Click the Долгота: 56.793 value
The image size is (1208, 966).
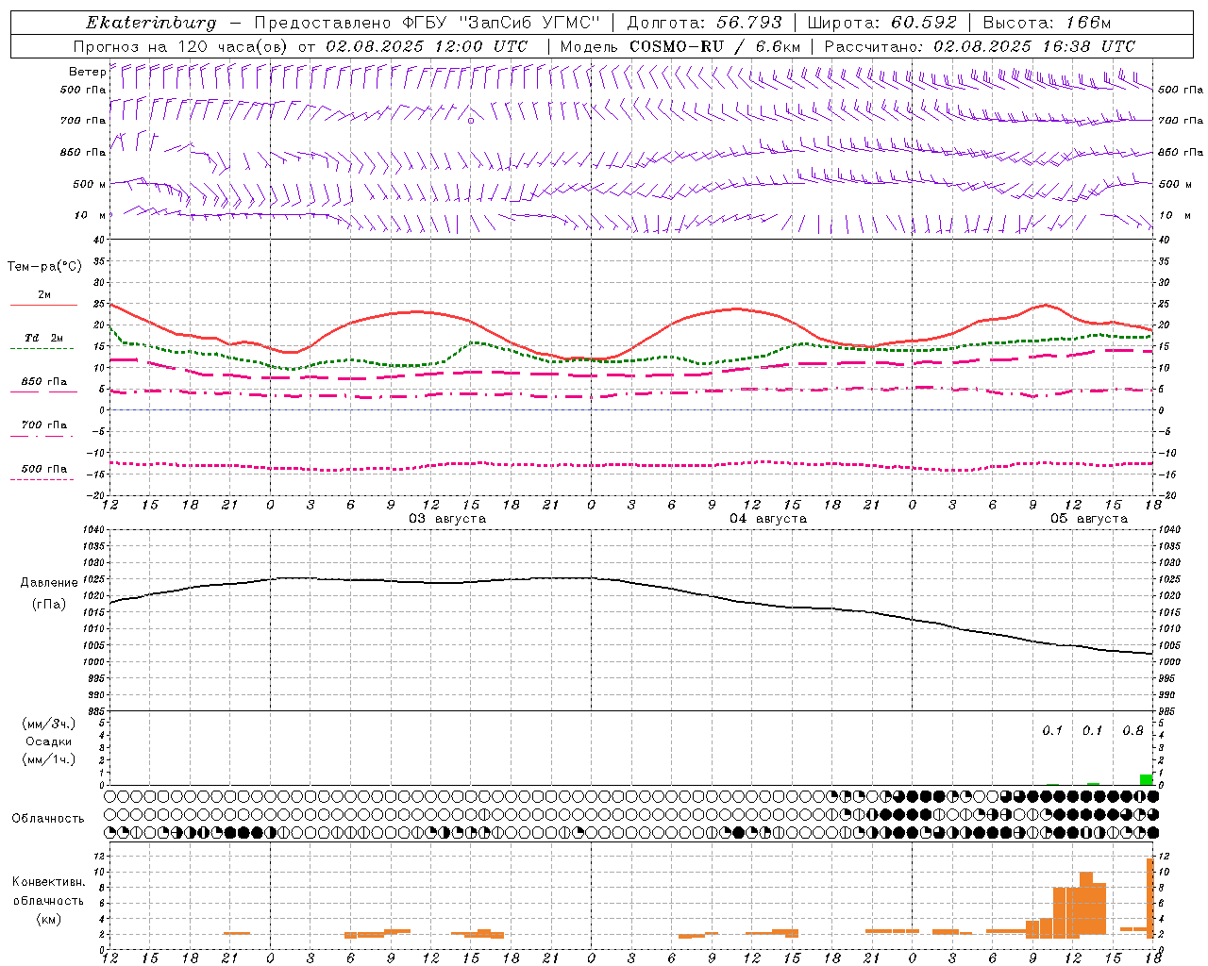click(x=704, y=23)
